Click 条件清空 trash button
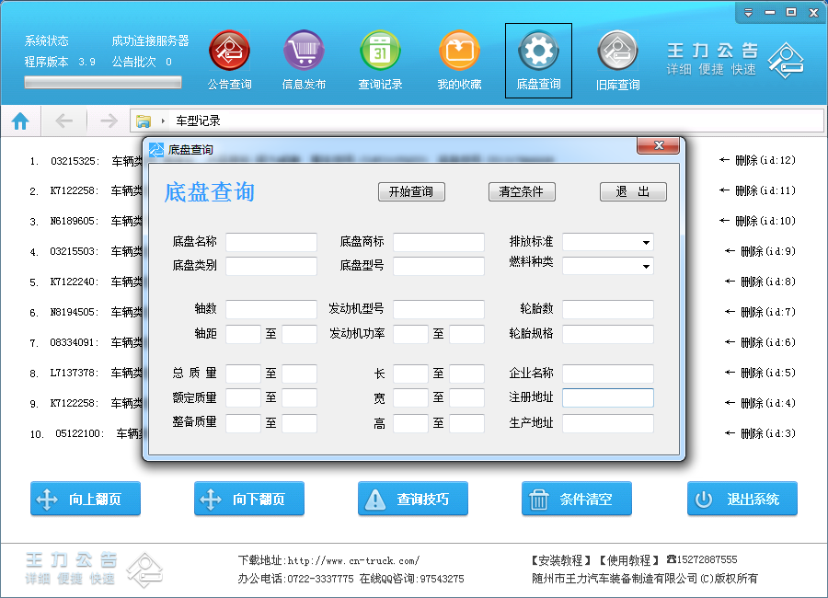Viewport: 828px width, 598px height. click(577, 498)
